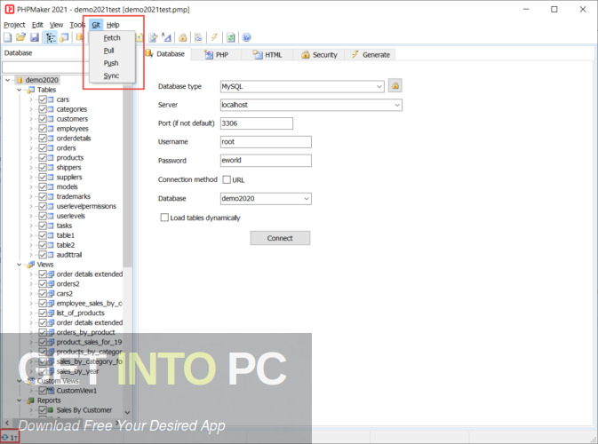
Task: Choose Push from the Git menu
Action: pos(112,63)
